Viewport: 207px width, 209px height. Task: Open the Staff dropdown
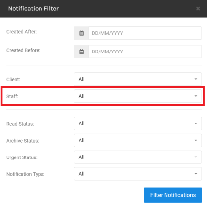point(138,96)
